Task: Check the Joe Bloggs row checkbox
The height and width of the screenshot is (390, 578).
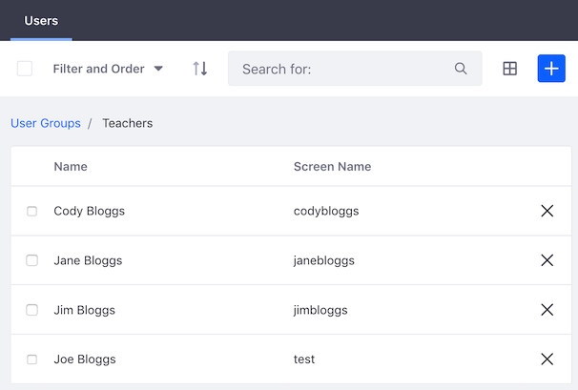Action: click(32, 359)
